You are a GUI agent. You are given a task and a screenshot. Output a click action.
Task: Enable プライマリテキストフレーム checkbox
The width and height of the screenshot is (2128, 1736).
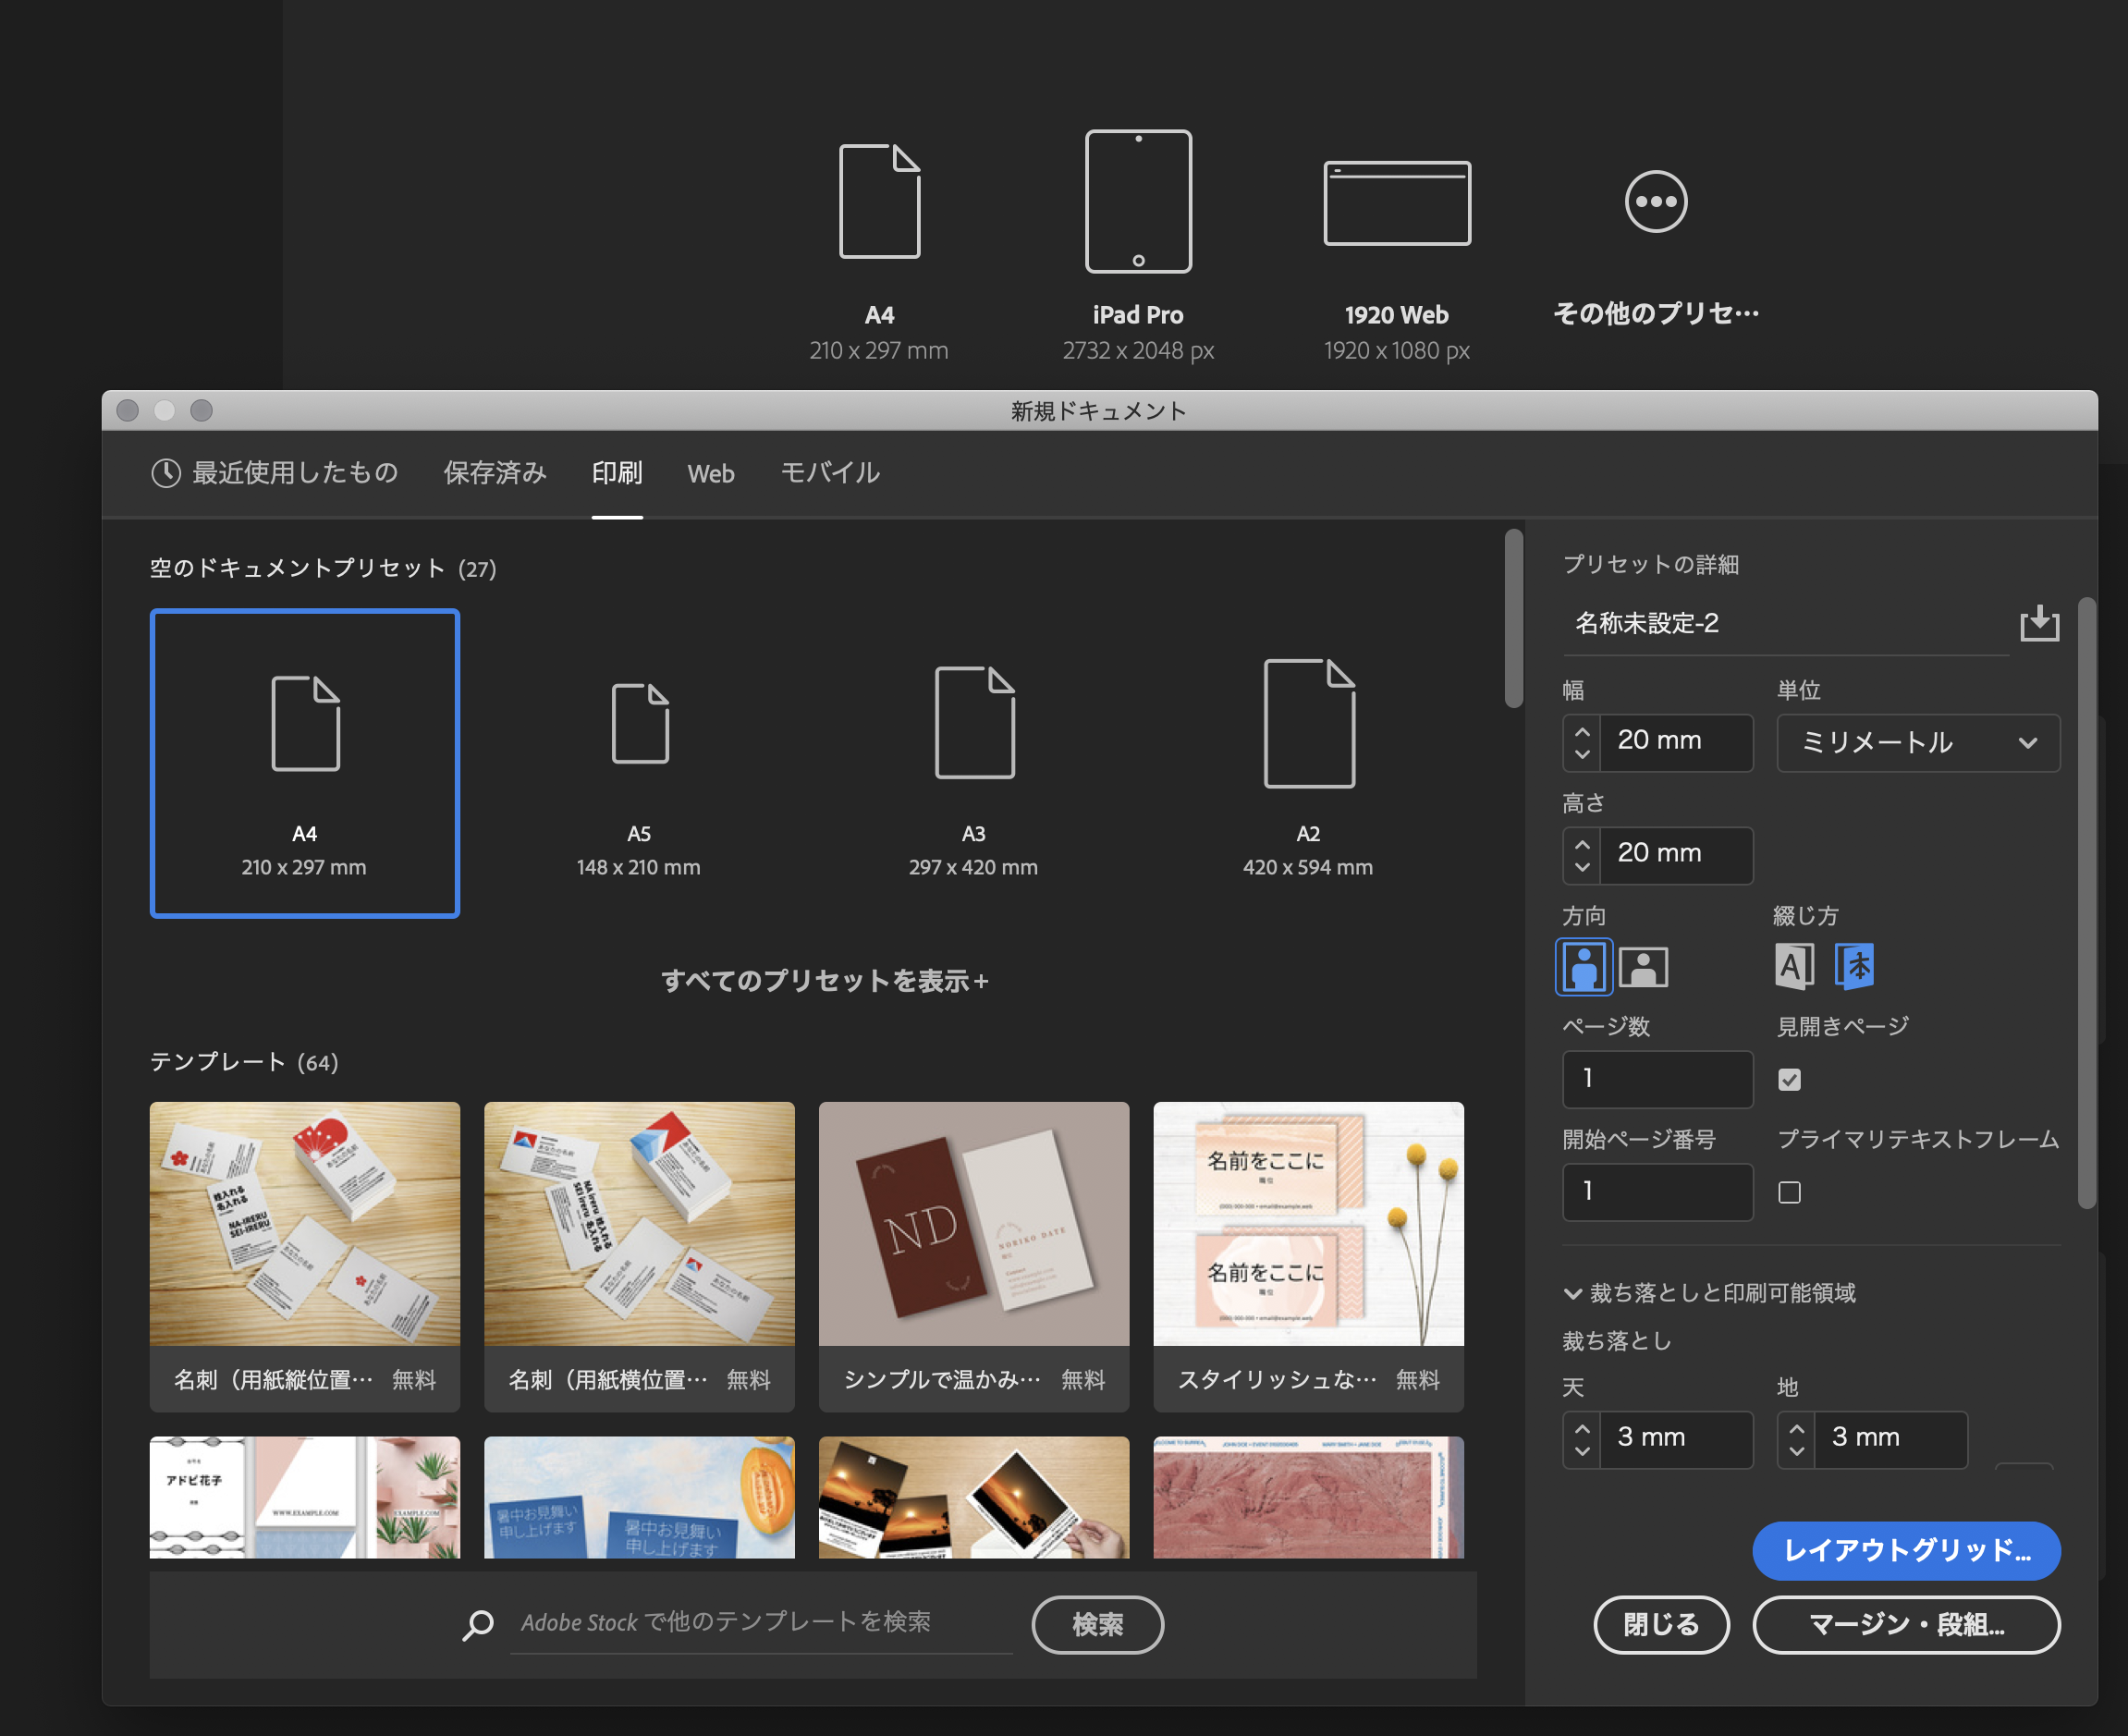tap(1789, 1192)
